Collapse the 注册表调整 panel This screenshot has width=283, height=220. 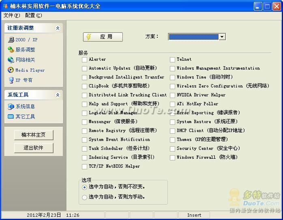pos(58,28)
